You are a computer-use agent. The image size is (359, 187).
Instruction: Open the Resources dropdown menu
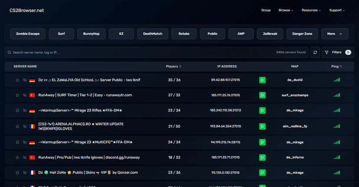point(311,10)
